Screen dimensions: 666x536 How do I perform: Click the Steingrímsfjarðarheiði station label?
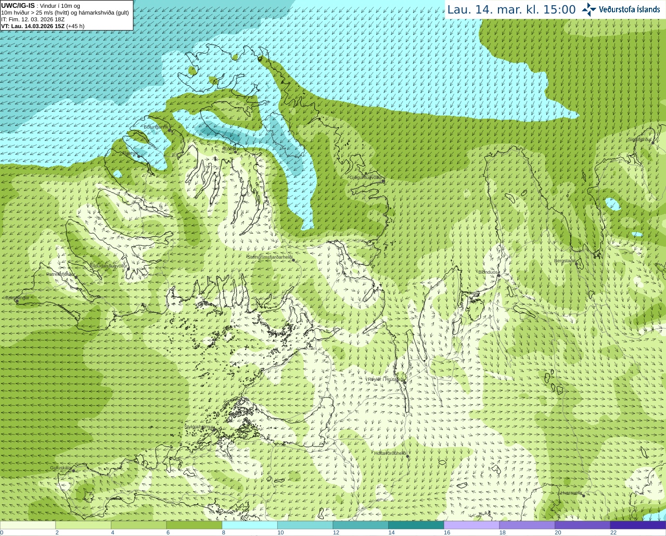point(270,257)
